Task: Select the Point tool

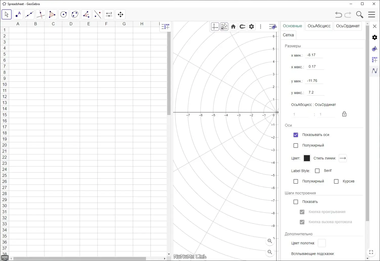Action: (18, 14)
